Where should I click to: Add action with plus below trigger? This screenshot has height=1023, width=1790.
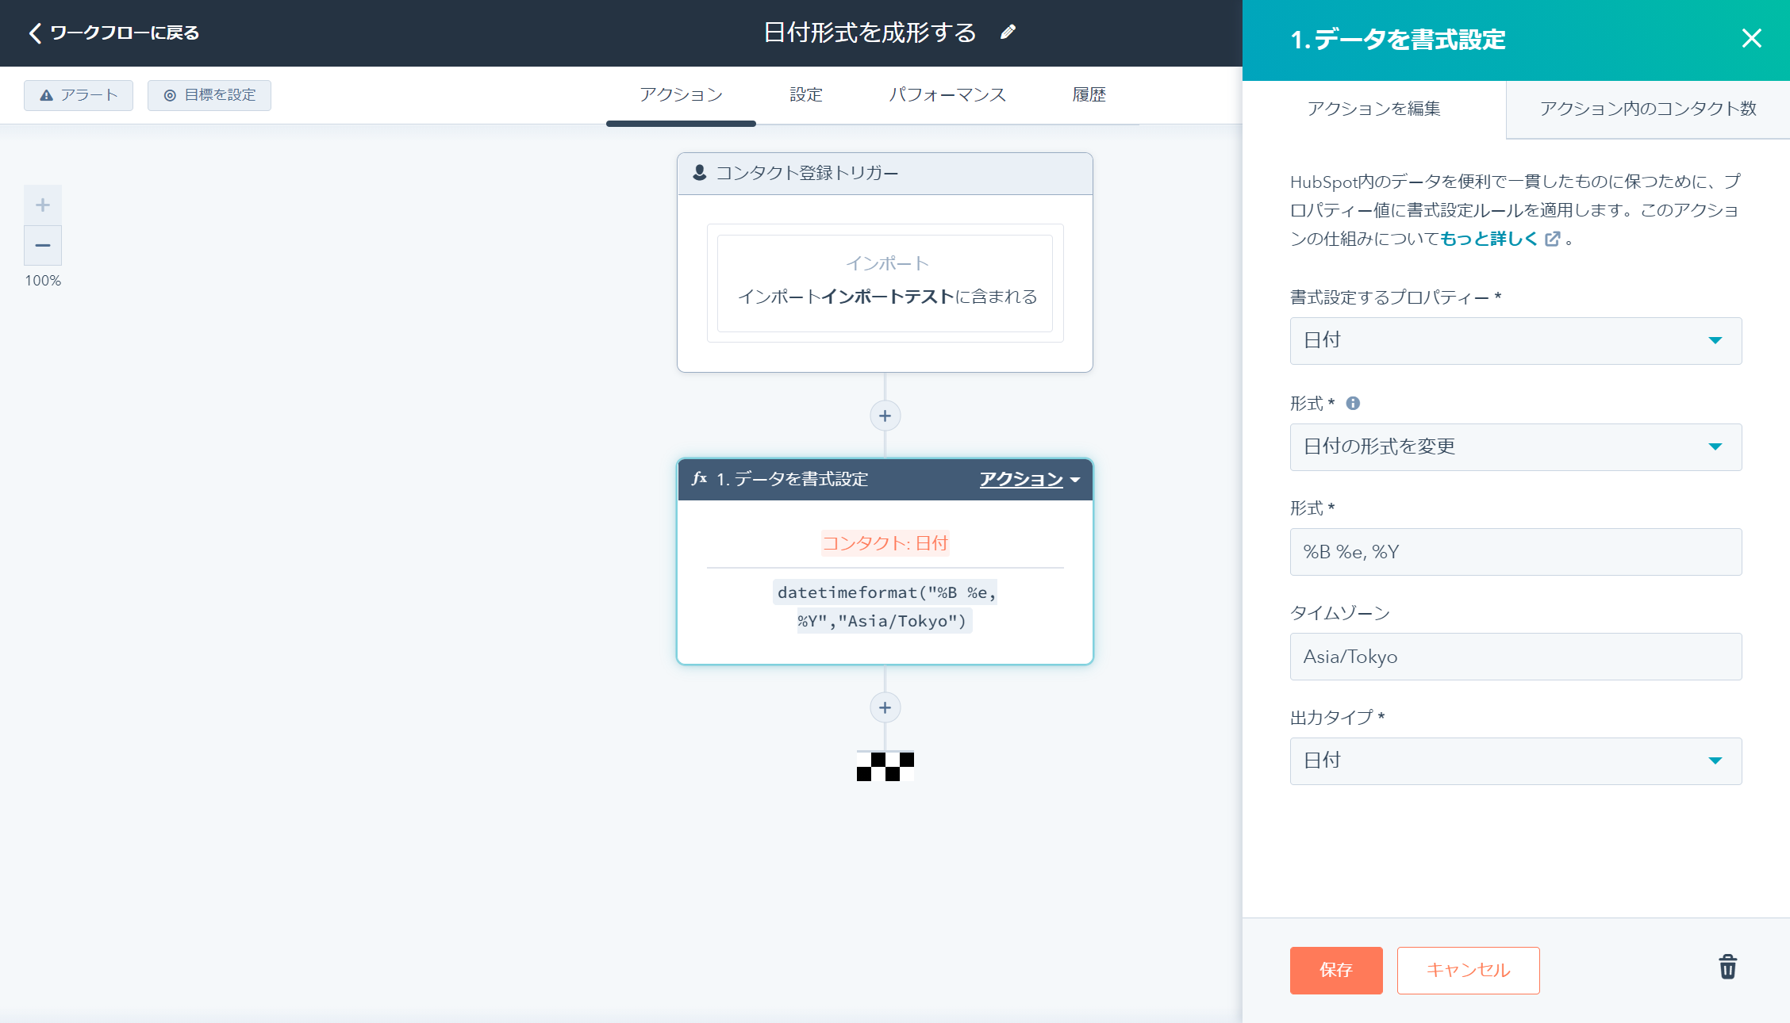click(885, 416)
